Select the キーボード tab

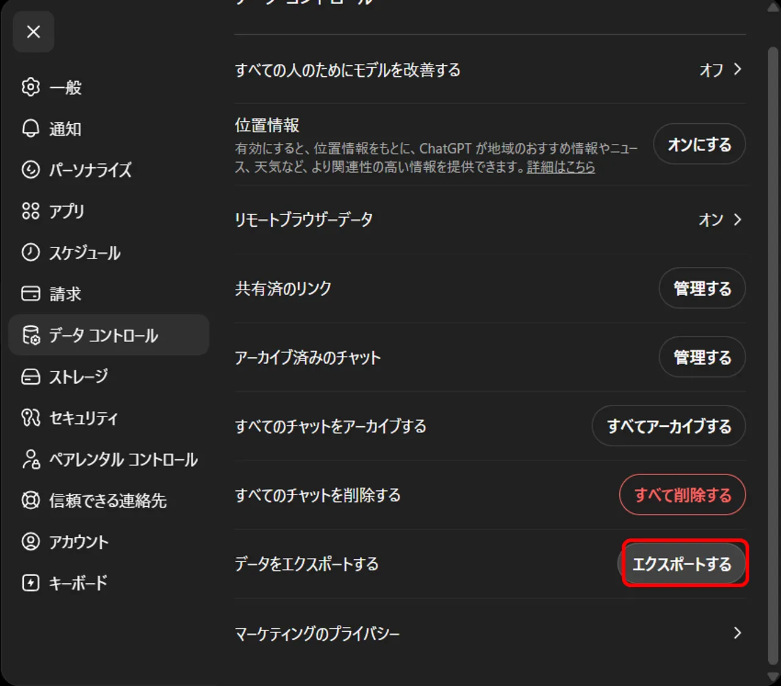[x=109, y=583]
